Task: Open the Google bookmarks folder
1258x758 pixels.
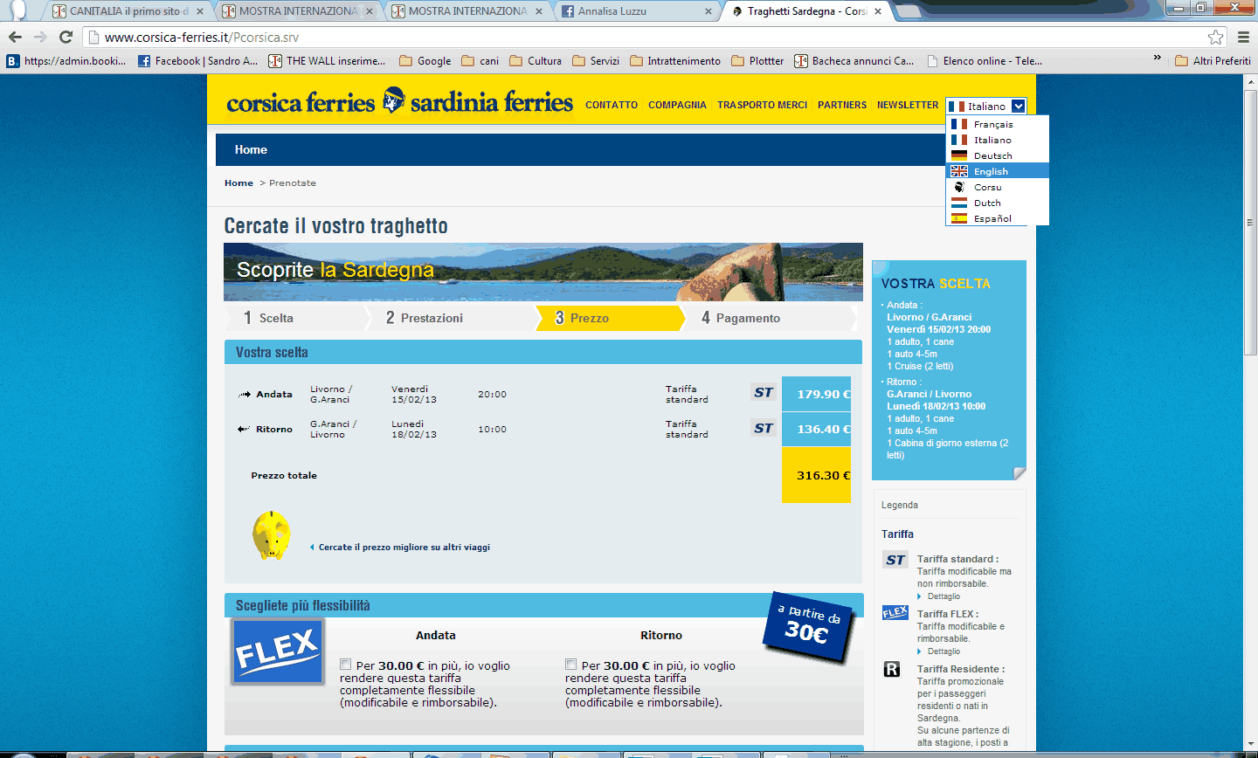Action: coord(425,60)
